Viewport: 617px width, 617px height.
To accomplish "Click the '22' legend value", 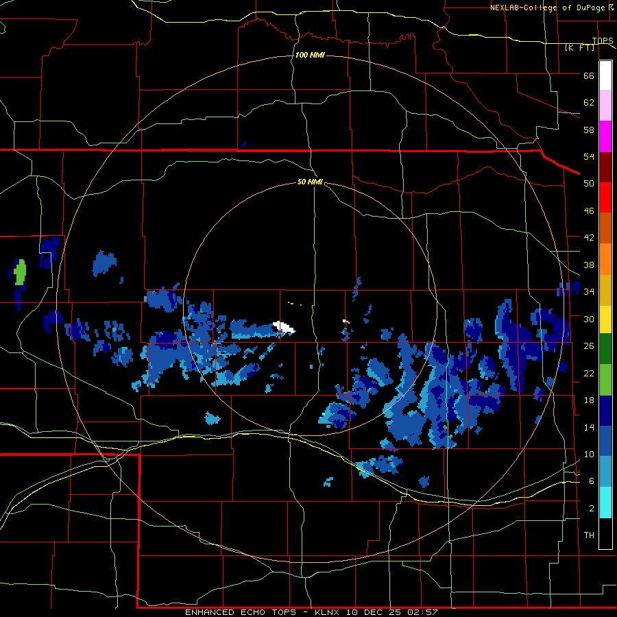I will [589, 373].
